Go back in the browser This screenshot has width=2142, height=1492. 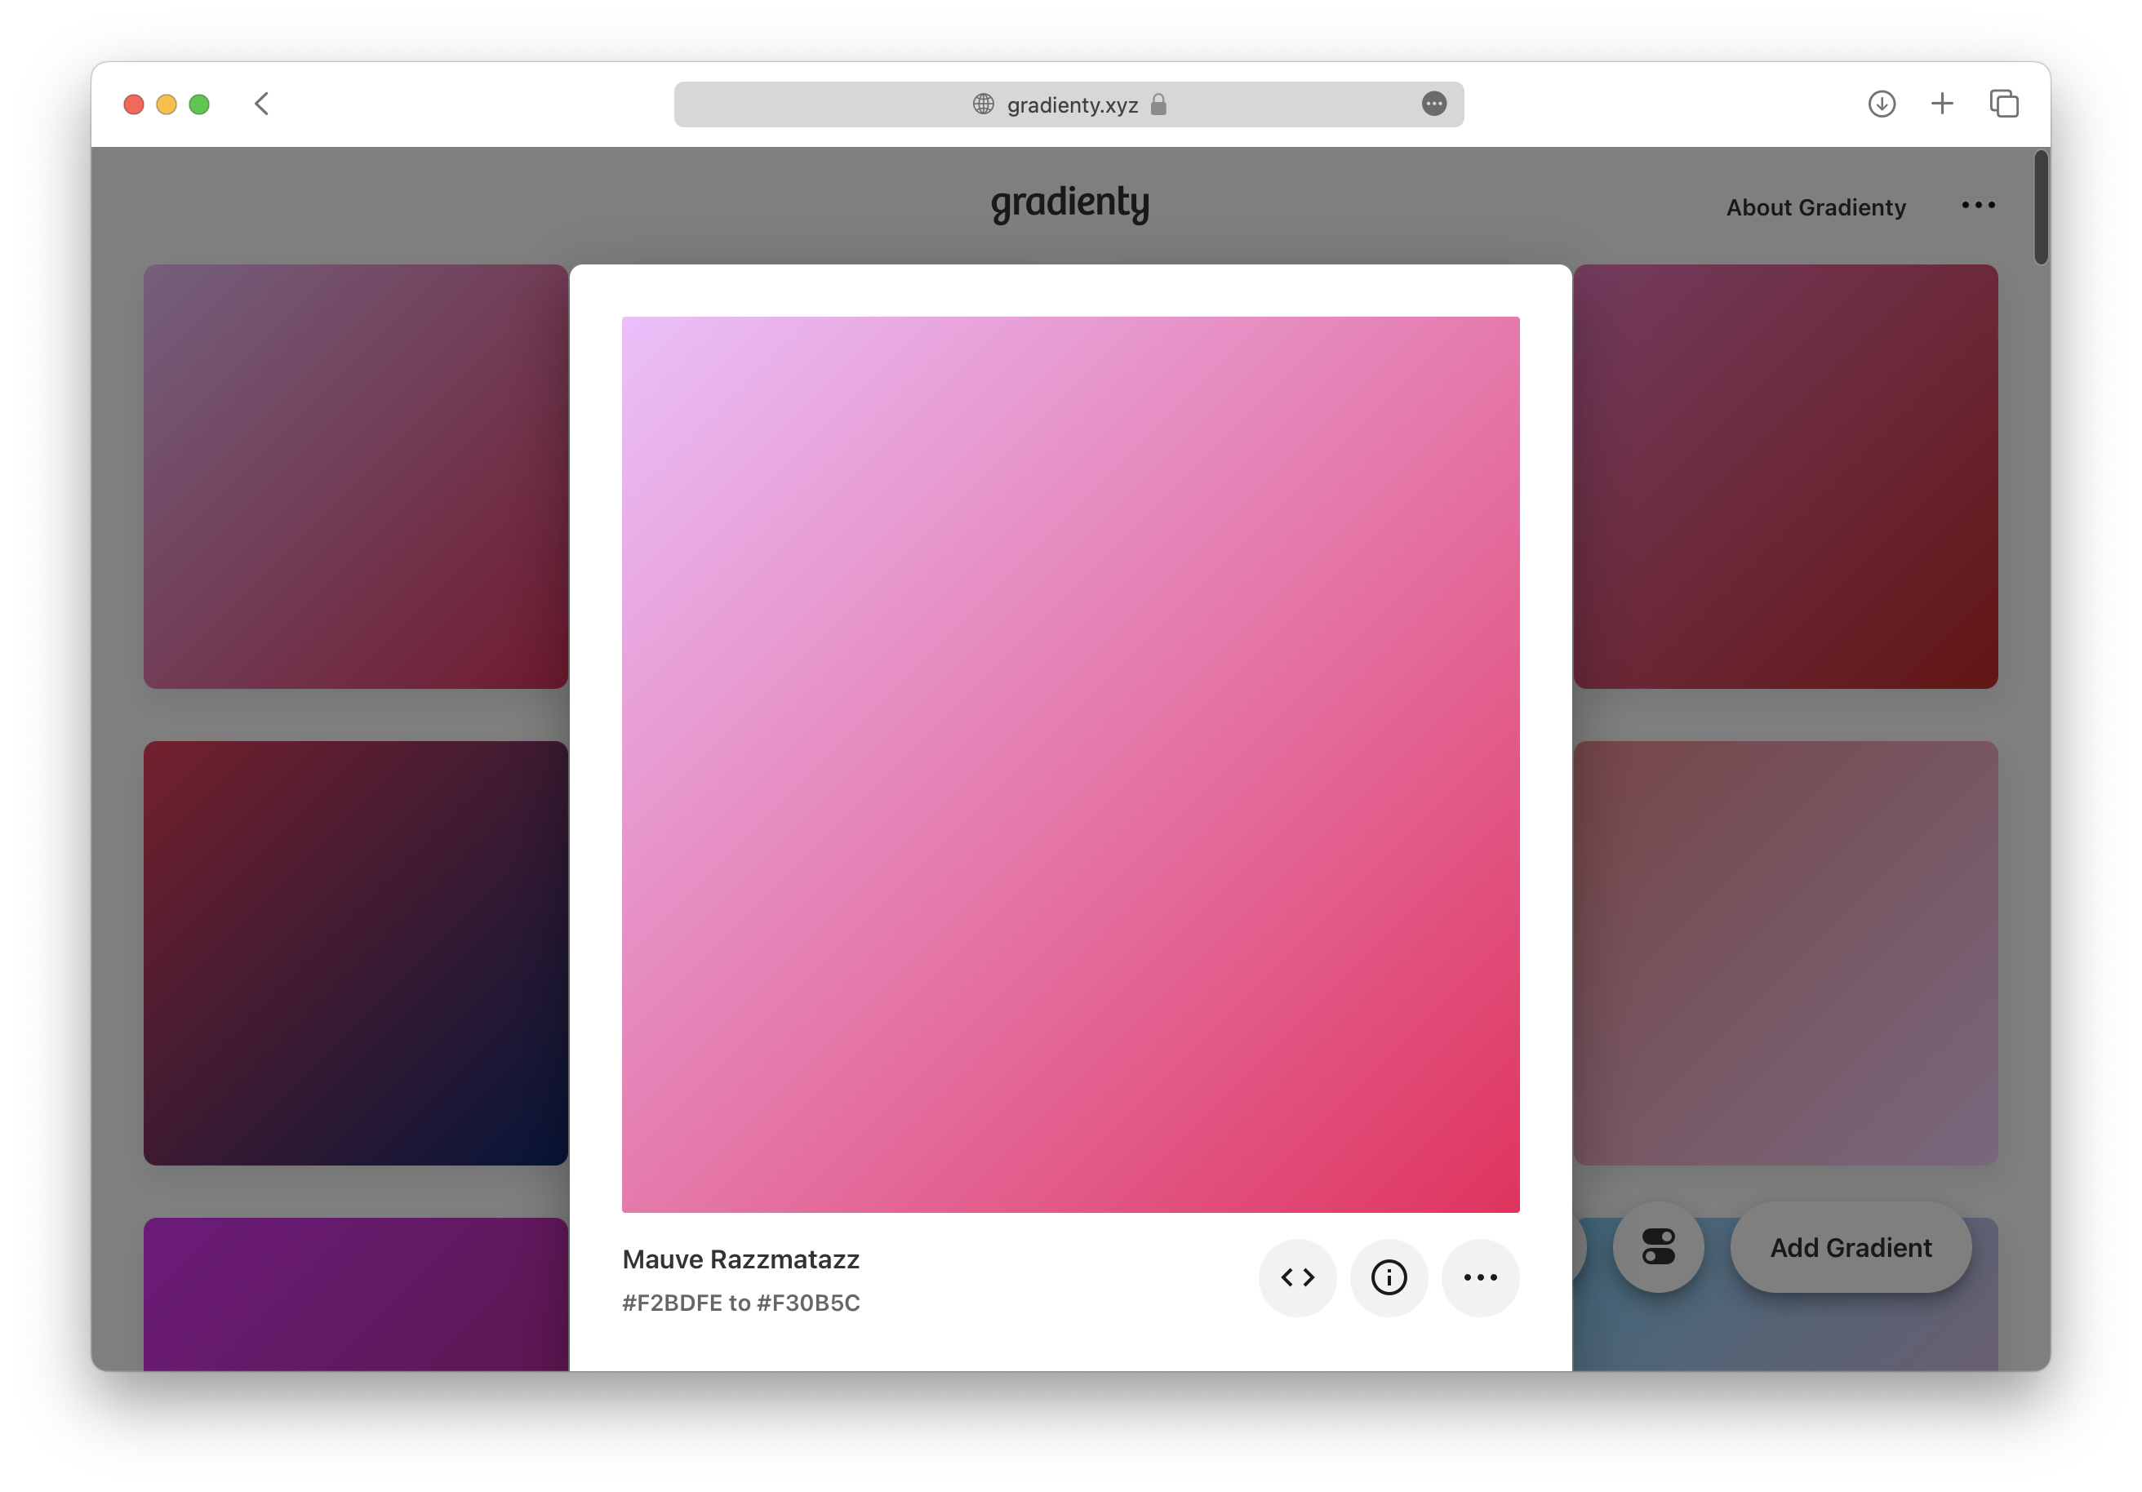click(x=262, y=104)
